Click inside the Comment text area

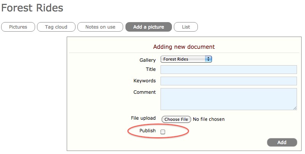228,99
